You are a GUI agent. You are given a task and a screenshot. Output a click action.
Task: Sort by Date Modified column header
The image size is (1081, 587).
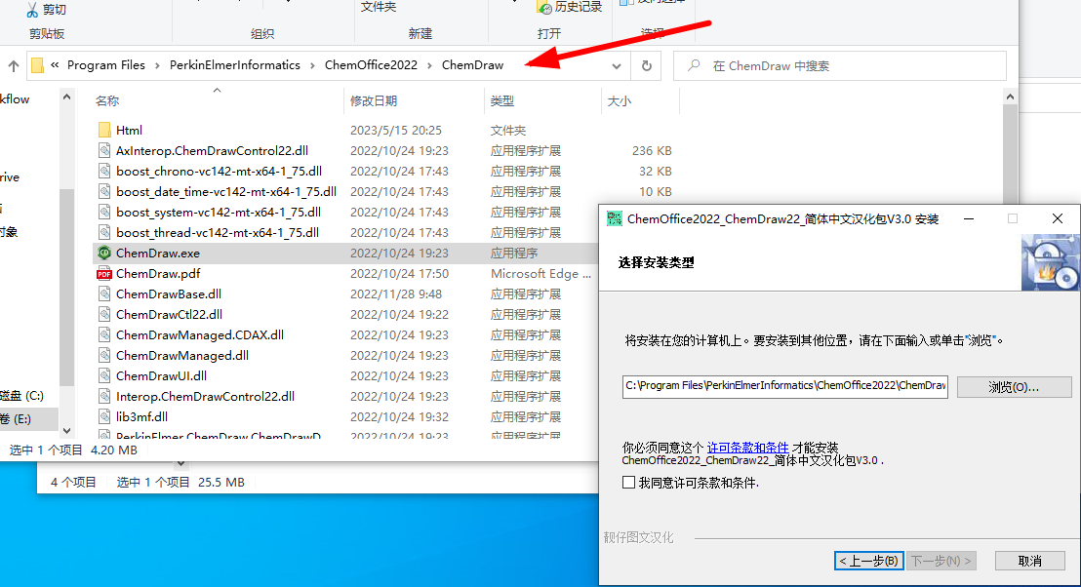[x=374, y=101]
